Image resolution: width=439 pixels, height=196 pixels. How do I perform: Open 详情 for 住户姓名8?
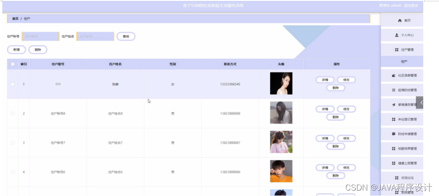pos(325,109)
